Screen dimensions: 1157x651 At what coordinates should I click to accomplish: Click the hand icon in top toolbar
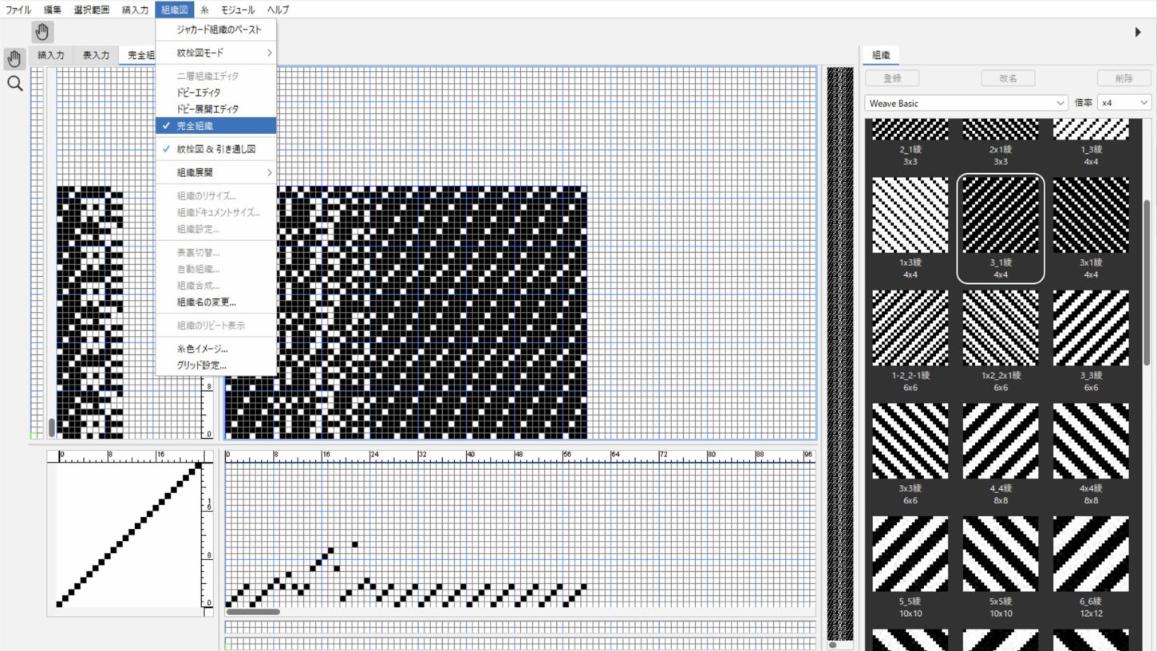(42, 32)
